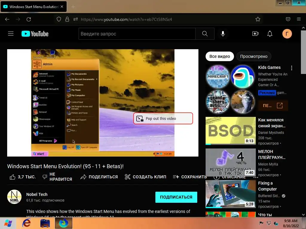Go back with browser back arrow
Screen dimensions: 306x229
click(x=7, y=19)
